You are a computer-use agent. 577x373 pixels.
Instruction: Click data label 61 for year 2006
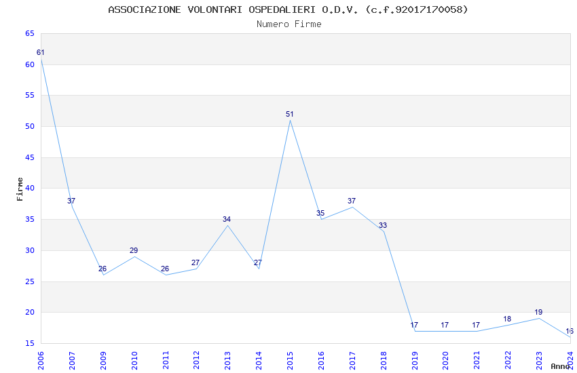41,52
